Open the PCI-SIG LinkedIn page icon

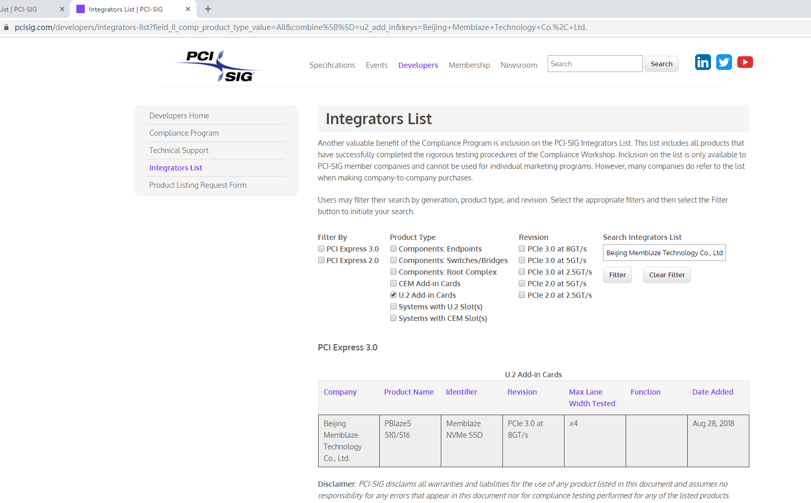coord(703,62)
